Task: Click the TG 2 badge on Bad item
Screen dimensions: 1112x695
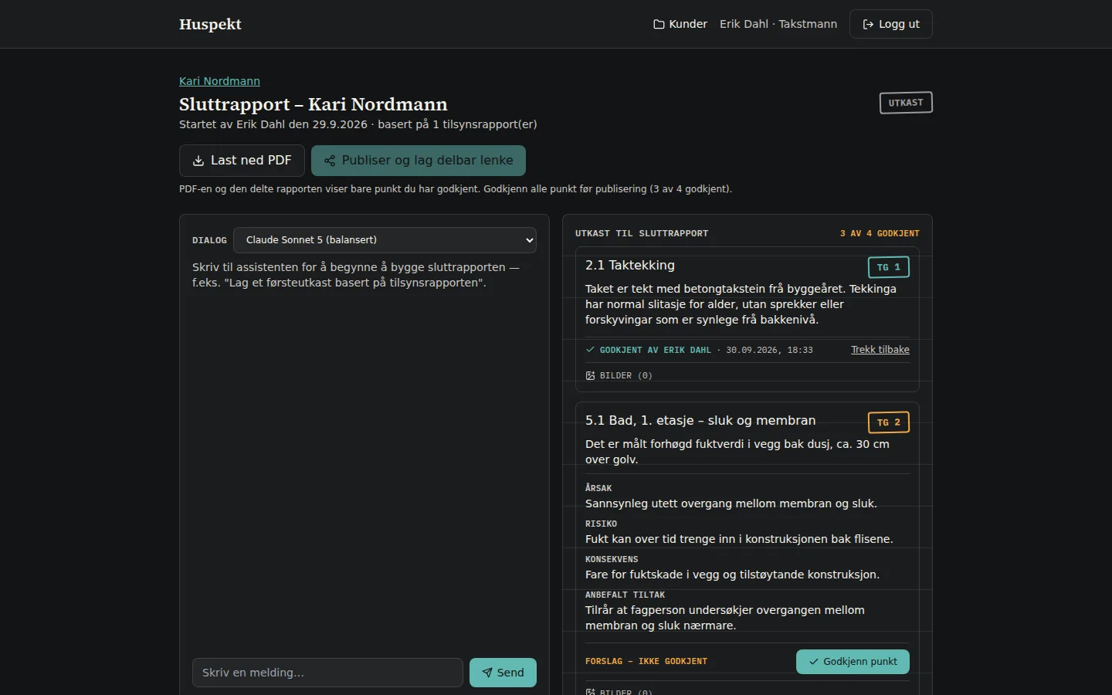Action: 889,422
